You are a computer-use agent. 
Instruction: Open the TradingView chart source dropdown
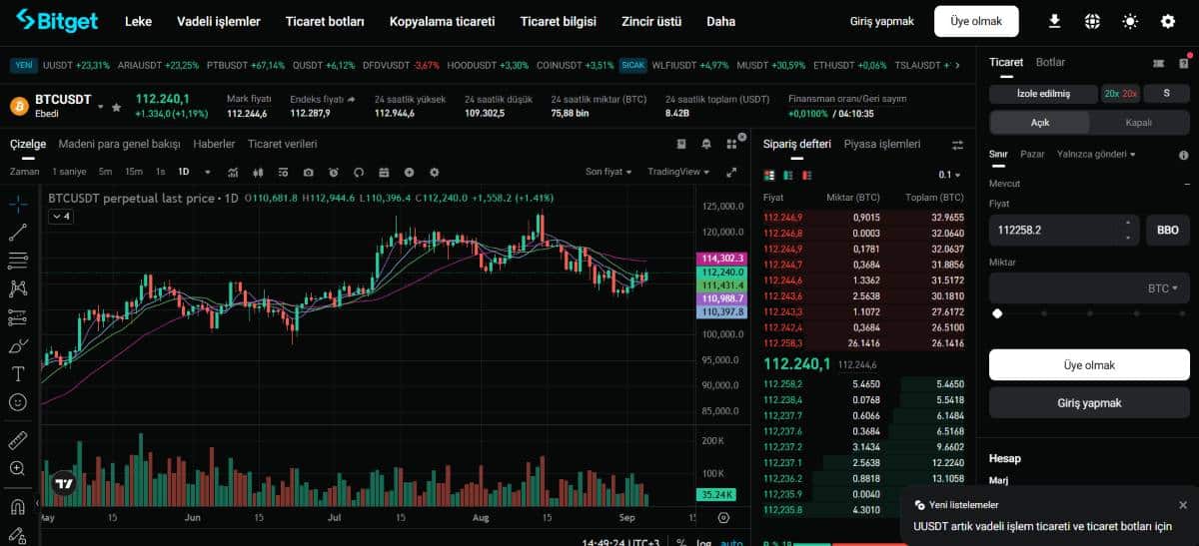pyautogui.click(x=680, y=172)
